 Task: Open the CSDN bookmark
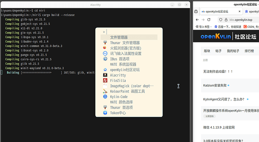click(251, 27)
